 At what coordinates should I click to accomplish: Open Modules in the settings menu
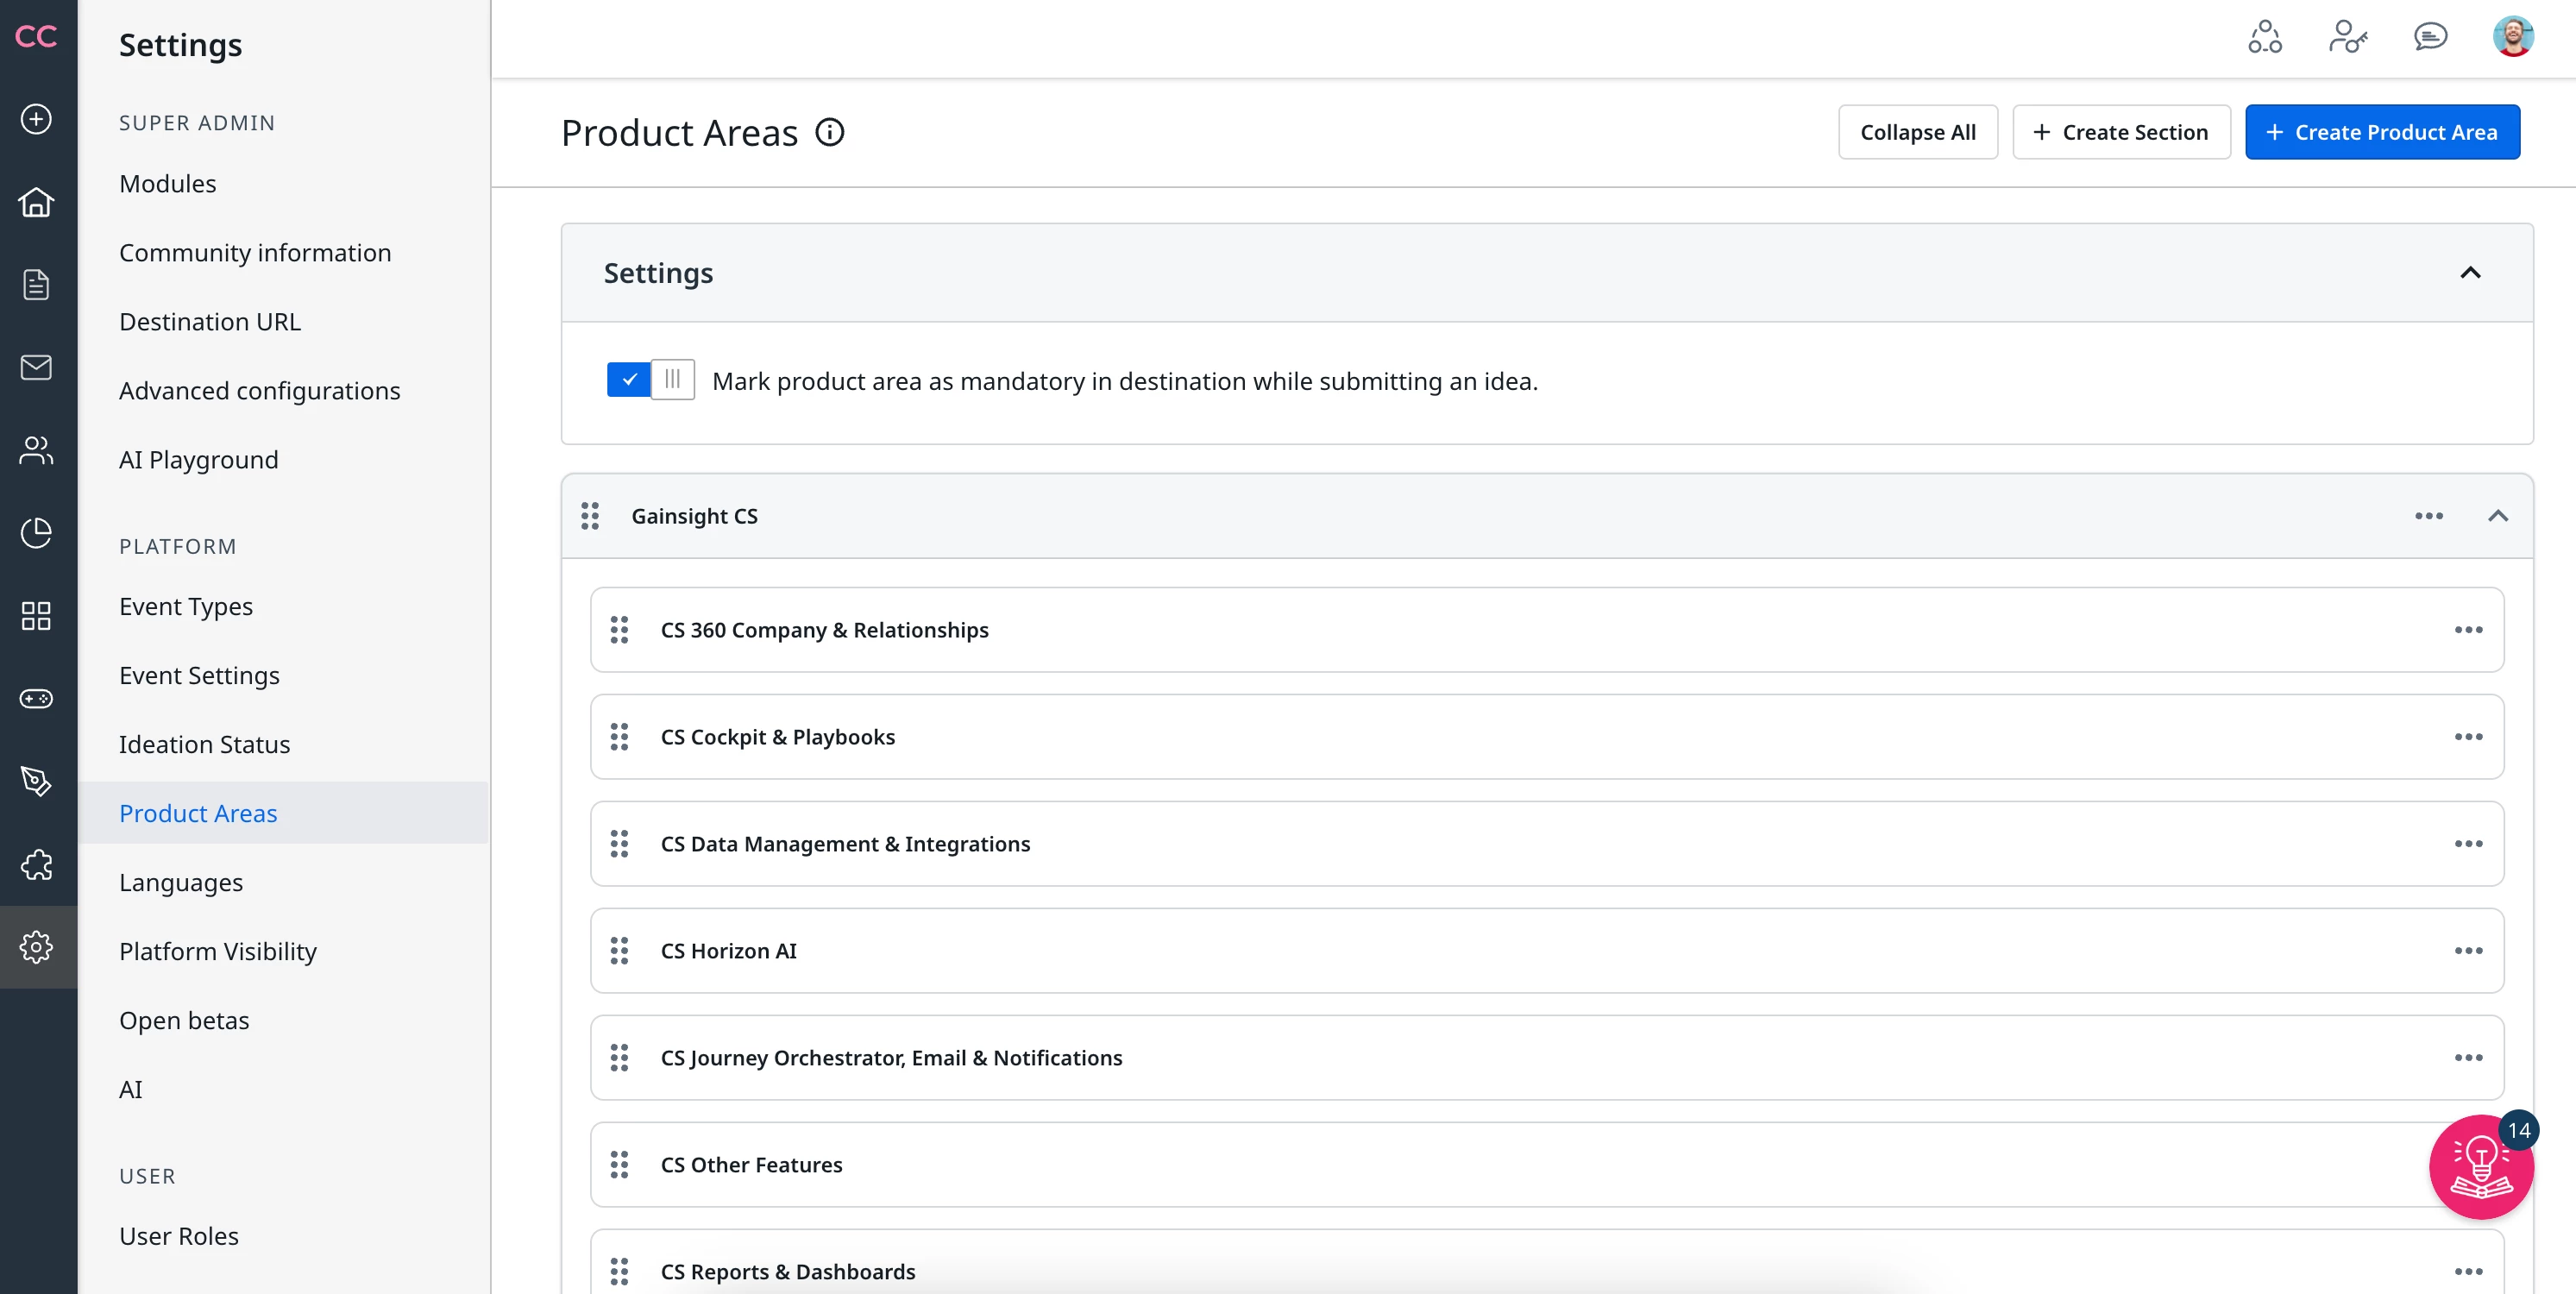point(168,184)
